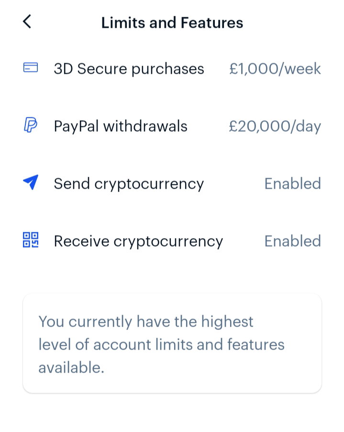This screenshot has height=432, width=344.
Task: Select the Send cryptocurrency paper plane icon
Action: point(31,183)
